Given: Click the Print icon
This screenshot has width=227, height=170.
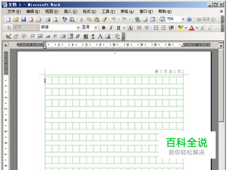Looking at the screenshot, I should coord(48,20).
